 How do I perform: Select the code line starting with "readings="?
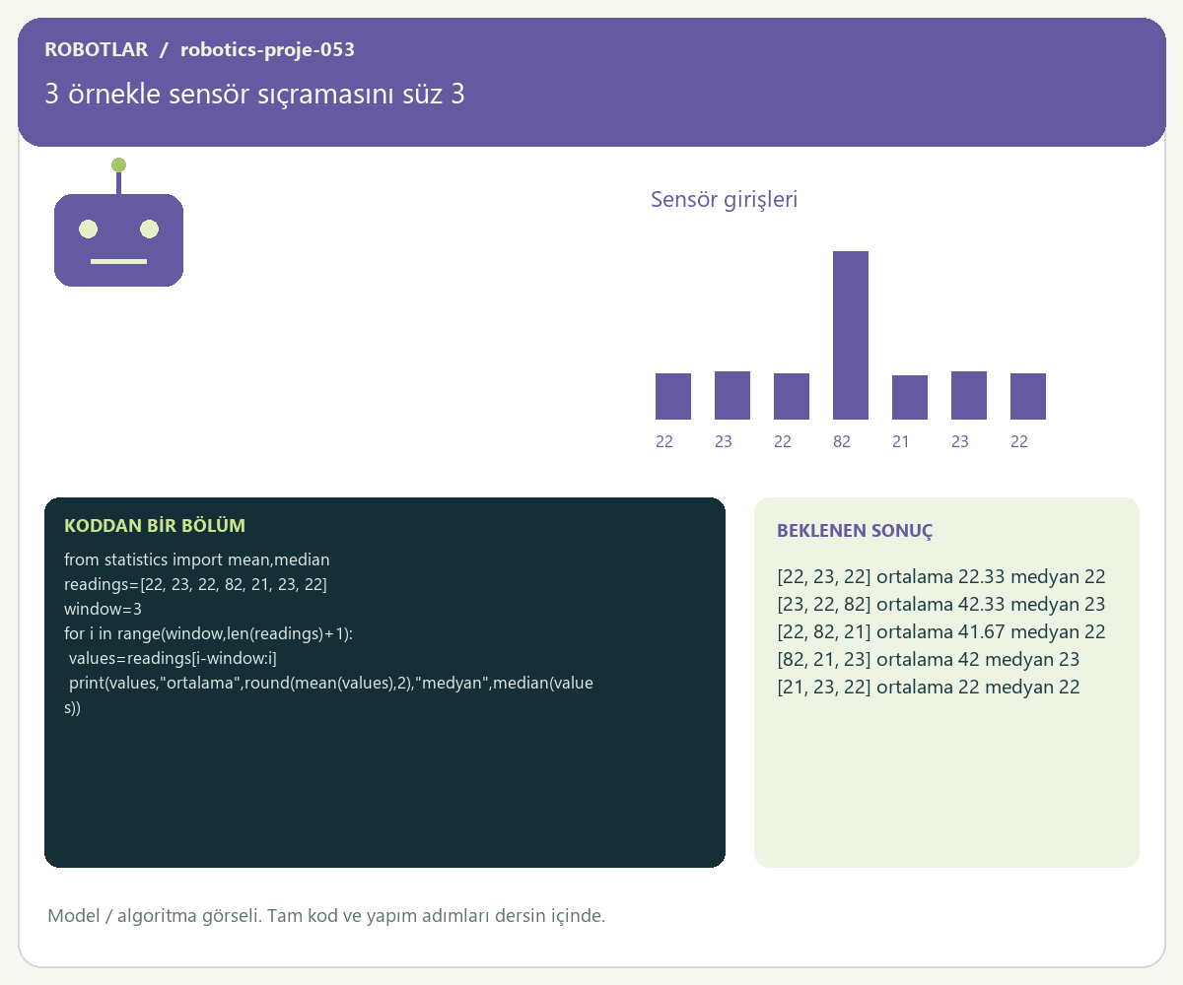195,584
